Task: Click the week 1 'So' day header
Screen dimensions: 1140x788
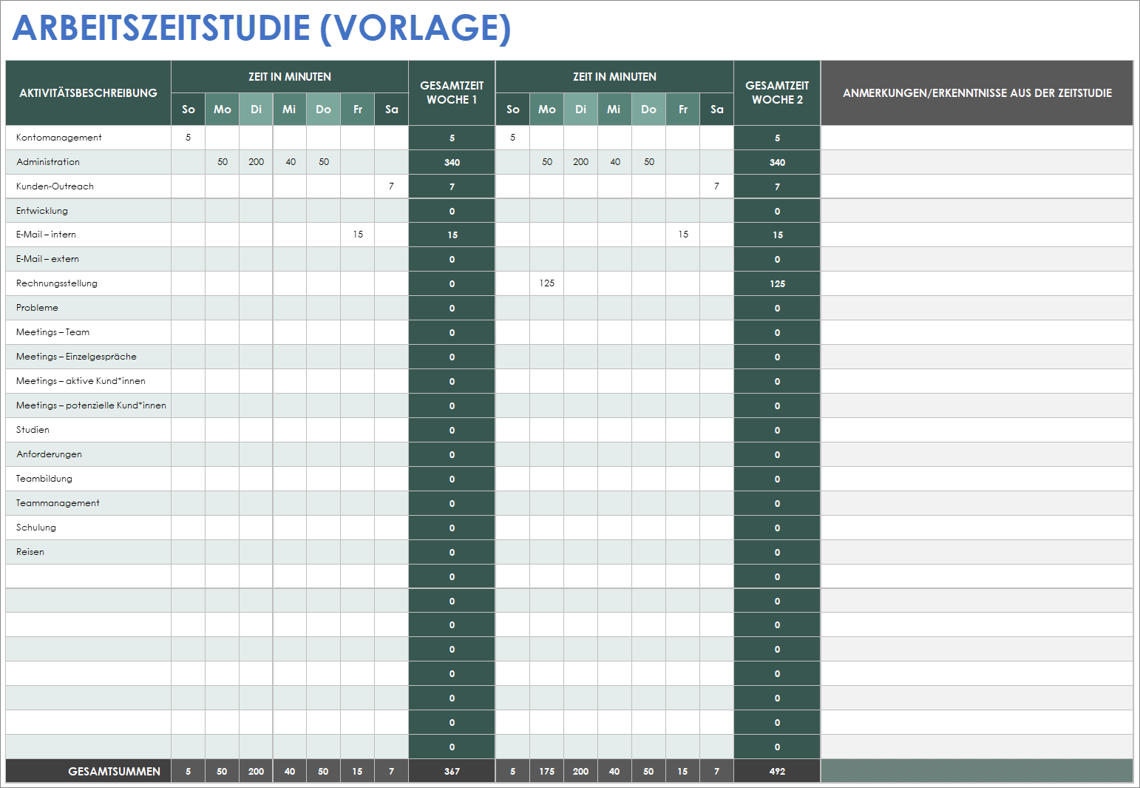Action: 189,110
